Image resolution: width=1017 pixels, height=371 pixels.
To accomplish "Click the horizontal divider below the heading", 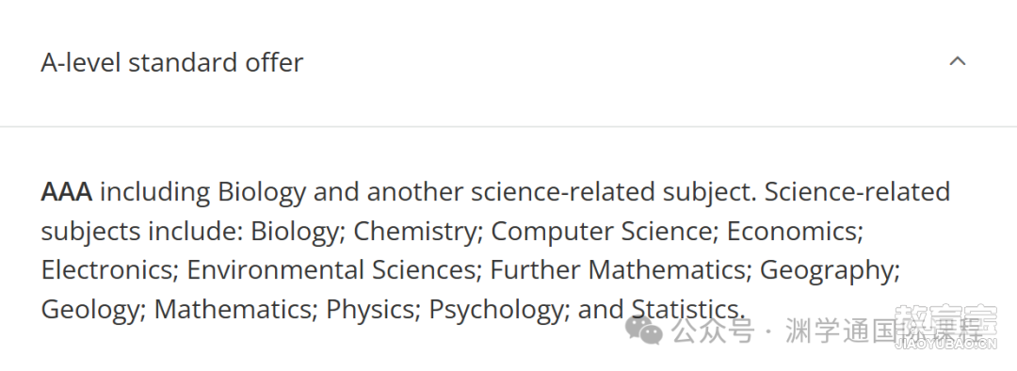I will (x=508, y=126).
